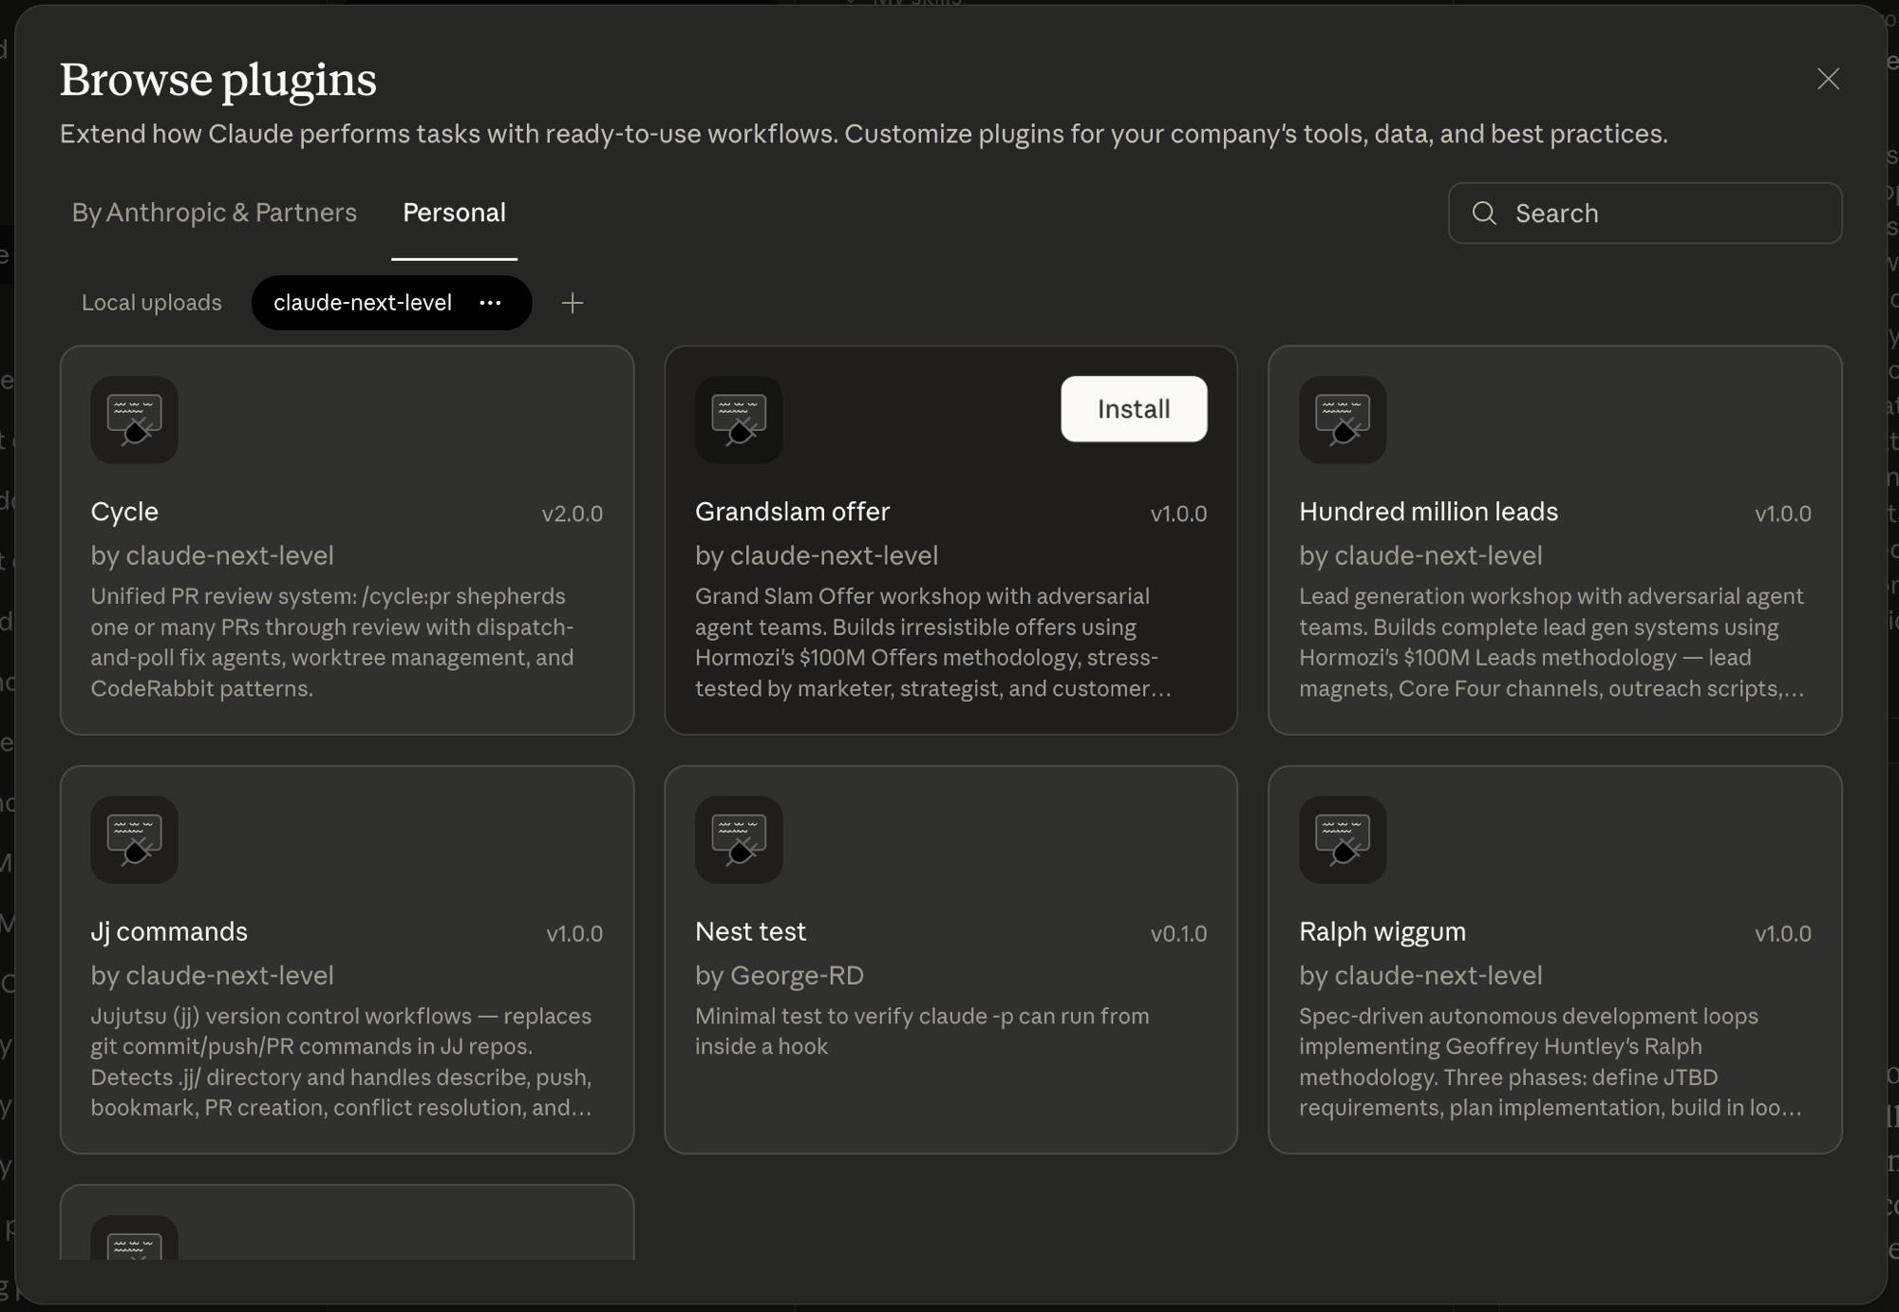Screen dimensions: 1899x1312
Task: Open the Jj commands title
Action: [x=169, y=931]
